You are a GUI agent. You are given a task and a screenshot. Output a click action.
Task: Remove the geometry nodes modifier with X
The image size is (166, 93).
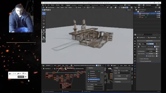click(x=157, y=44)
